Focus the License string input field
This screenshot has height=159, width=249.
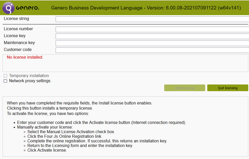[x=152, y=19]
